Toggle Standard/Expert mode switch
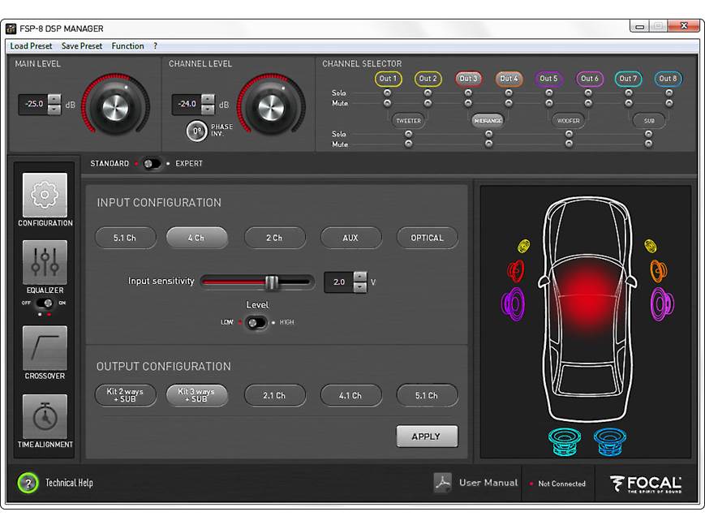 tap(152, 164)
